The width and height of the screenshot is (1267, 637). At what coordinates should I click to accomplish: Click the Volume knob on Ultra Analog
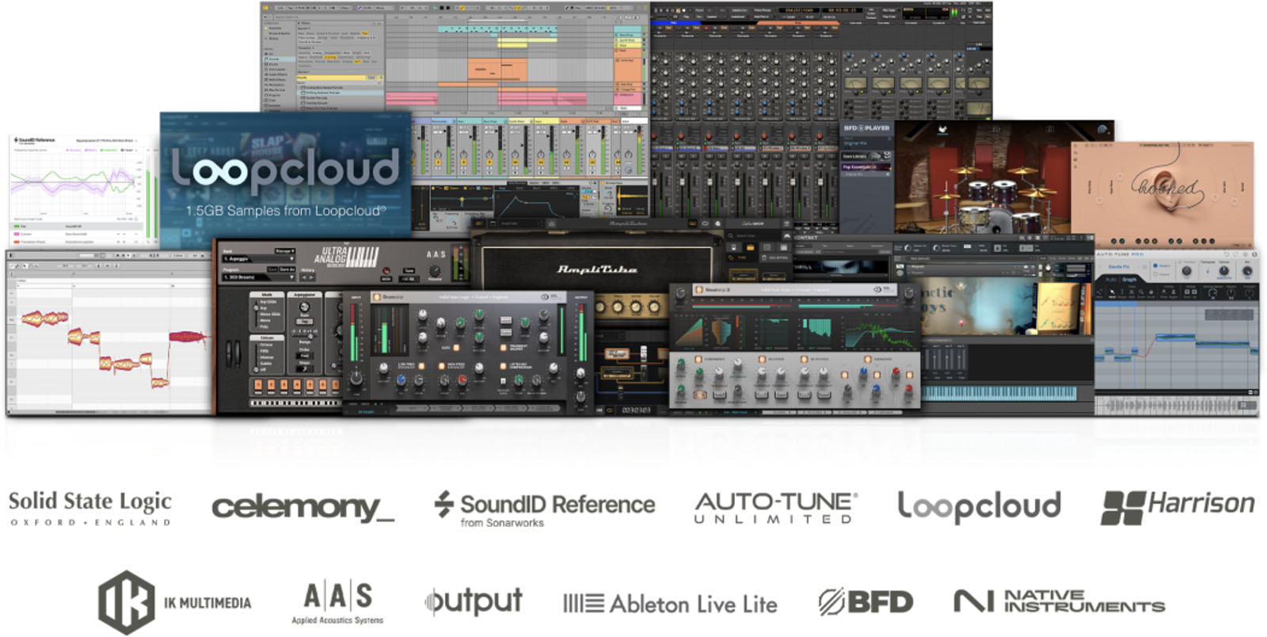(x=435, y=271)
